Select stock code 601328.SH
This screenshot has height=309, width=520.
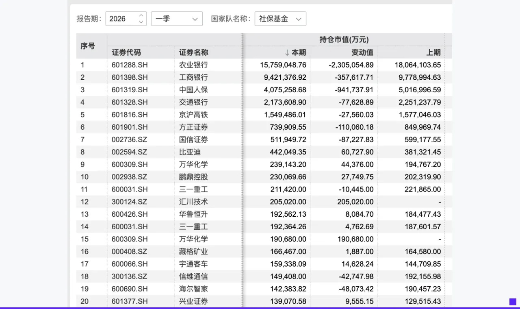tap(130, 102)
